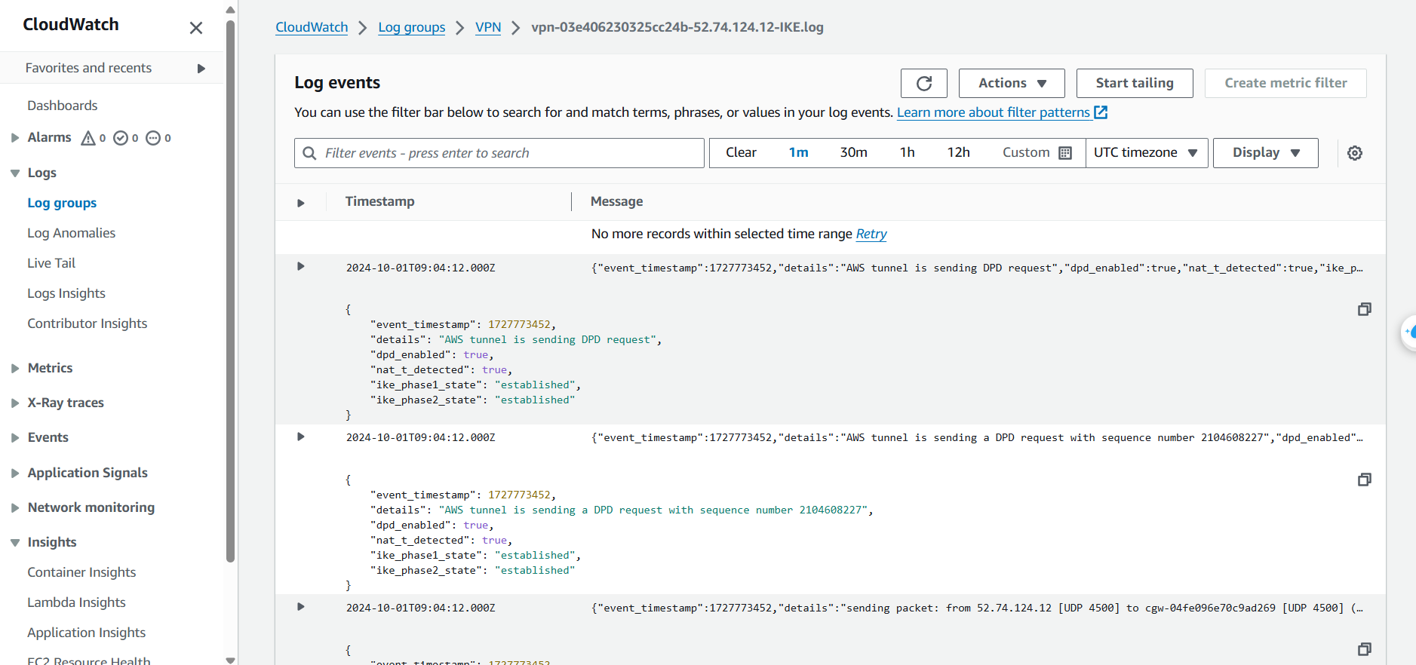Open Application Insights in sidebar
1416x665 pixels.
pos(87,633)
